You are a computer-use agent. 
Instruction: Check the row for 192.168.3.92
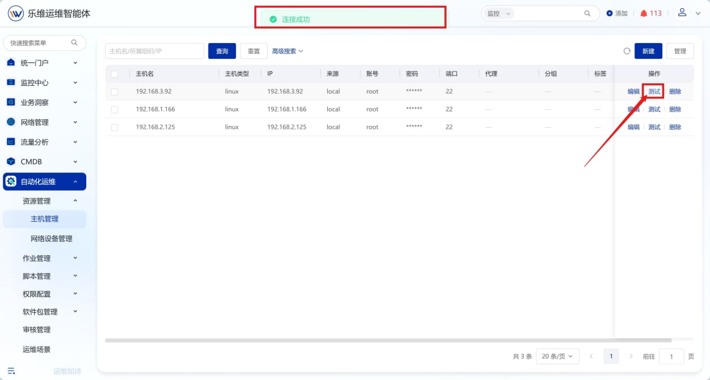click(x=115, y=92)
